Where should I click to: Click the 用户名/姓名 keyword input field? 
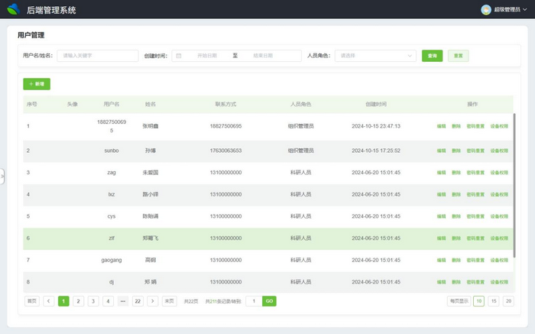96,56
